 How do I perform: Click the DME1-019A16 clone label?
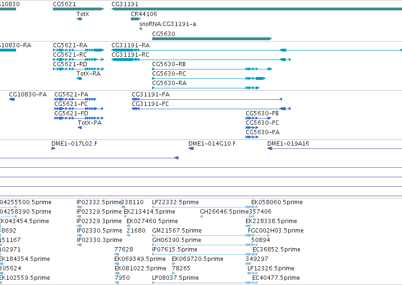289,144
